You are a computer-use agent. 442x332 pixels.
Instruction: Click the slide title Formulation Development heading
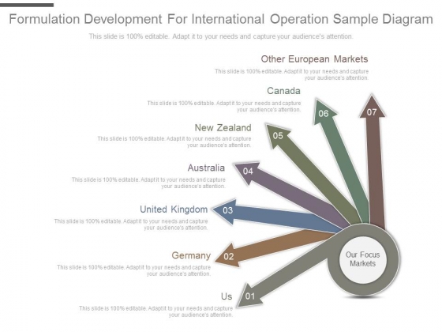[221, 19]
